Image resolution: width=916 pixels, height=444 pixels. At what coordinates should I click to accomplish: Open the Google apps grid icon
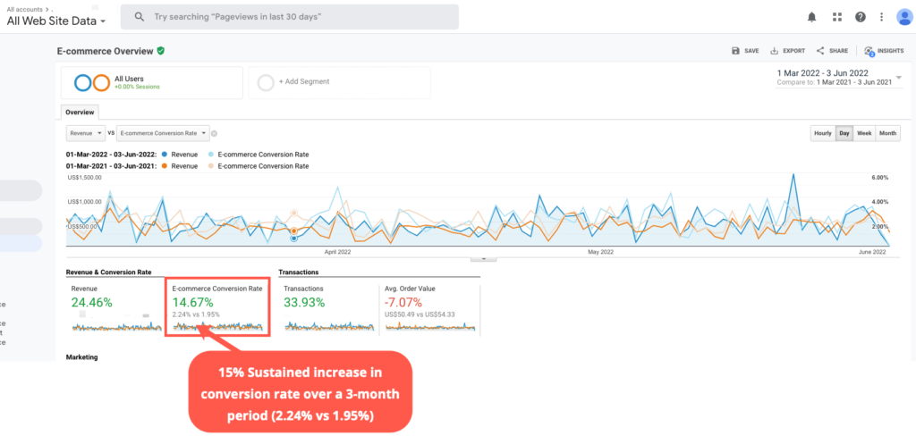click(x=836, y=17)
